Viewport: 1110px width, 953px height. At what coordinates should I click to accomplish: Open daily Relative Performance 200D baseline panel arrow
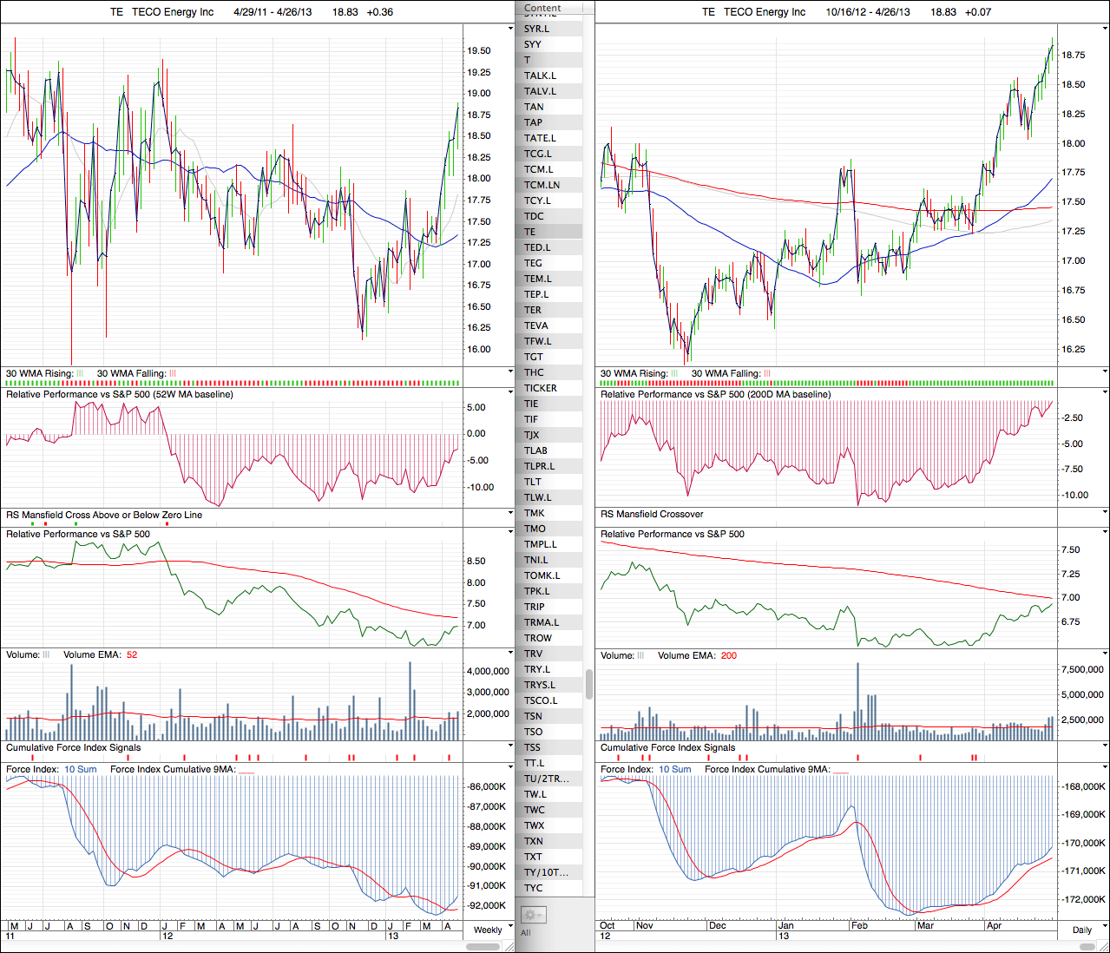tap(1105, 392)
